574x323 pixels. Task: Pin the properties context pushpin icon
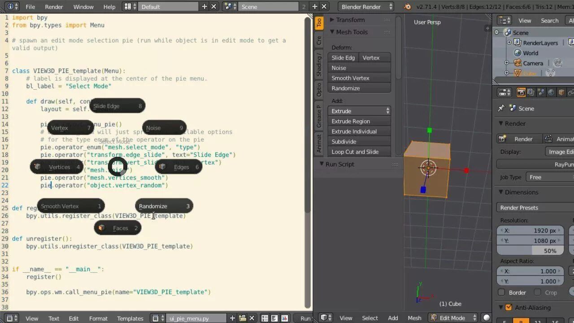pos(501,109)
